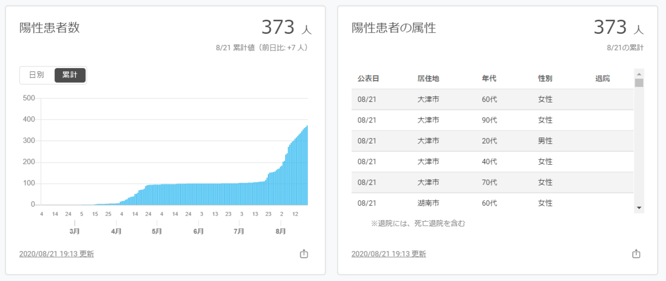
Task: Click the 8/21 累計値 前日比 note
Action: (262, 48)
